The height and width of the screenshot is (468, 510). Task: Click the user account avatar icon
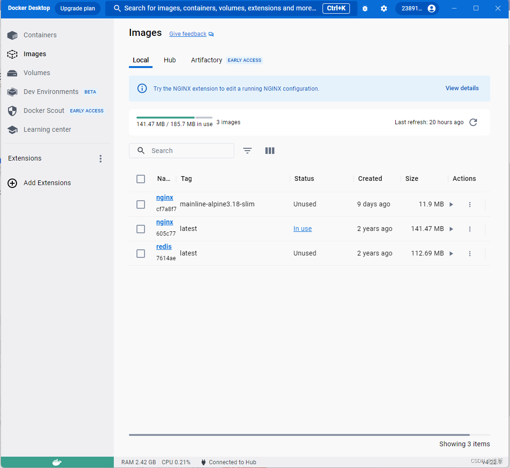432,9
